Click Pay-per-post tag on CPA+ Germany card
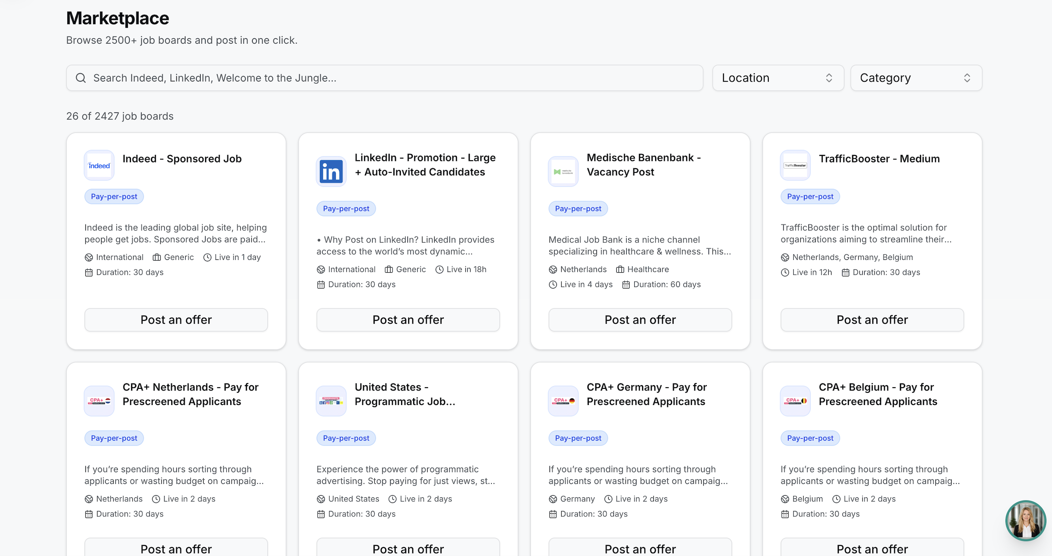1052x556 pixels. [578, 438]
